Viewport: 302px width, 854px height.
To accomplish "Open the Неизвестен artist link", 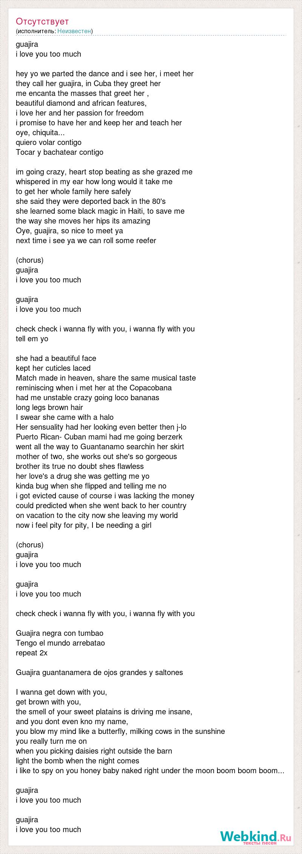I will tap(74, 31).
